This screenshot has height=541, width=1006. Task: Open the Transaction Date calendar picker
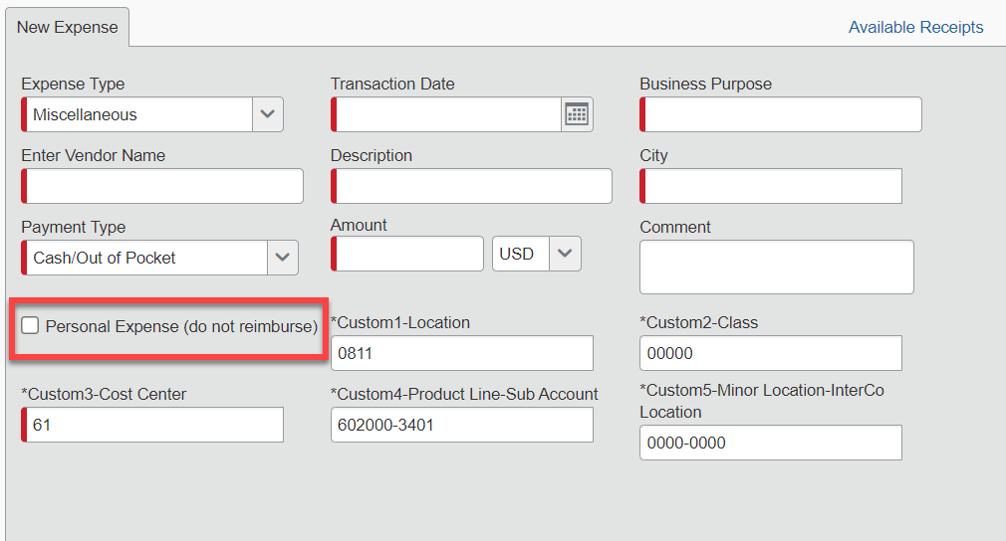(577, 114)
